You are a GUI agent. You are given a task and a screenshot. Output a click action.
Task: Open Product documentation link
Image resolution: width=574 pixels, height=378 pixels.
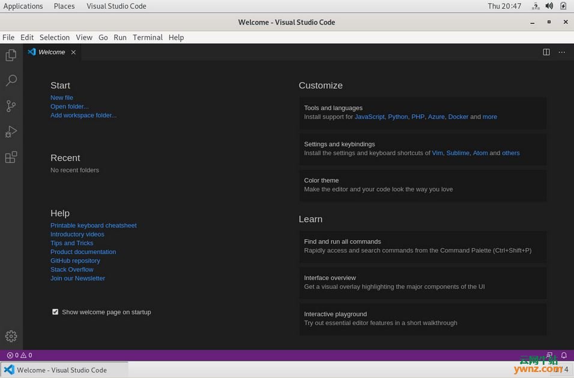(x=83, y=252)
